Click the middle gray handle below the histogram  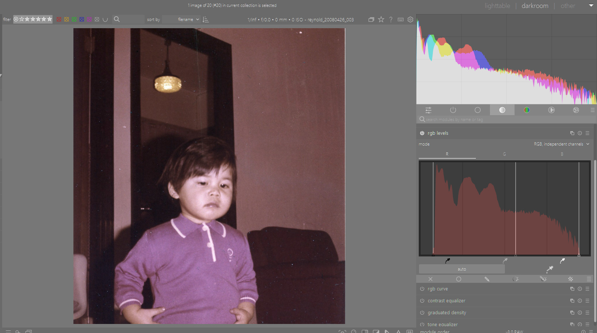[x=515, y=255]
